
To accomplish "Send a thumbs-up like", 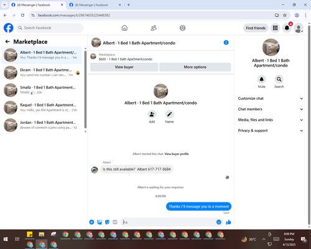I will 228,222.
